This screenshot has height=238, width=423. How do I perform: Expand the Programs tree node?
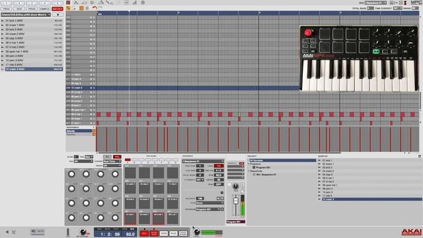coord(249,164)
